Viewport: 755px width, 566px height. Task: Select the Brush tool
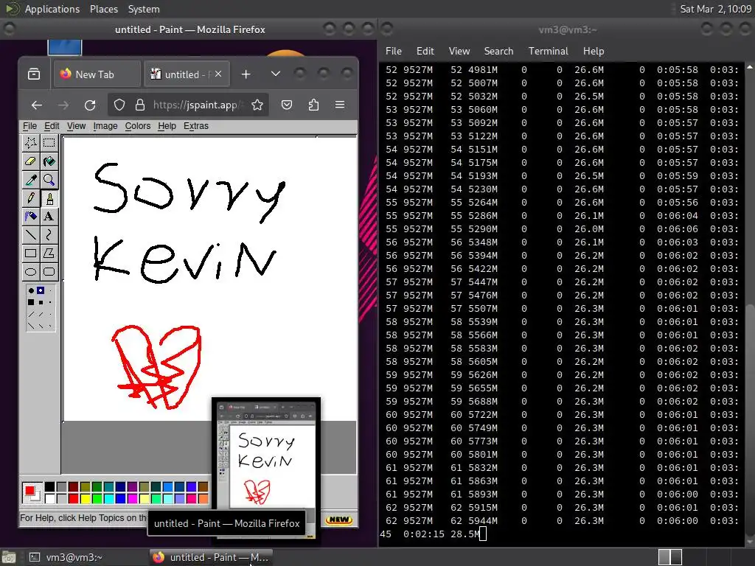click(x=49, y=198)
